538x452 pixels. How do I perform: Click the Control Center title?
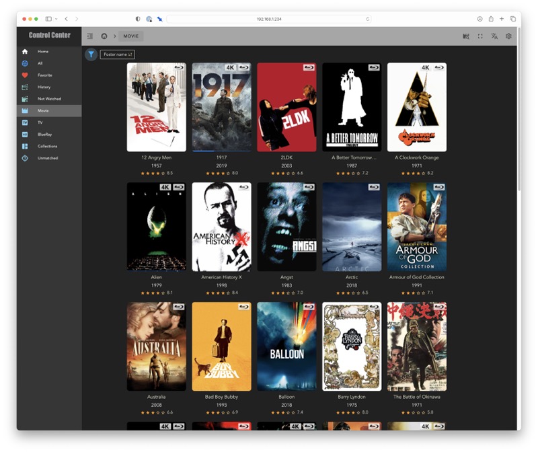coord(49,35)
